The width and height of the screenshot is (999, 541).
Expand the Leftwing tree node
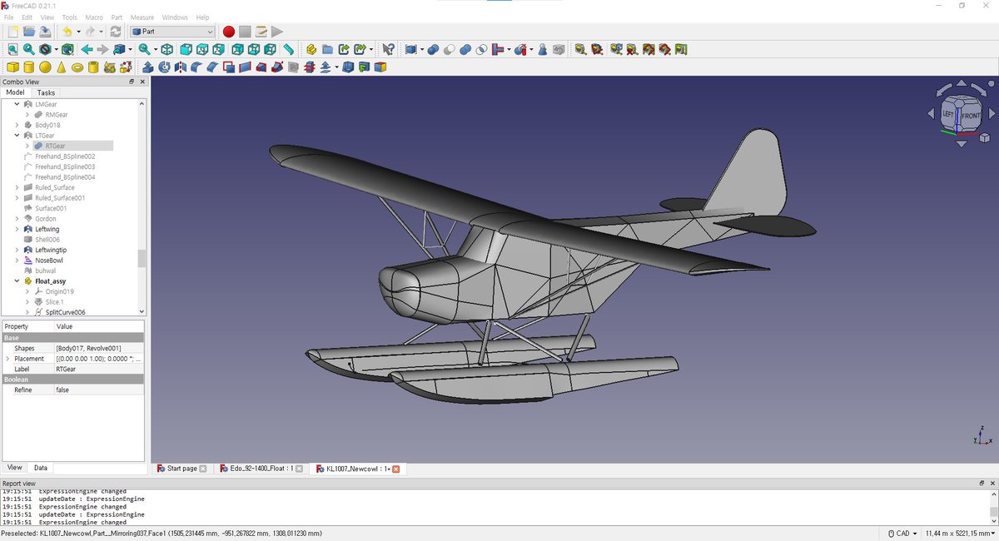point(17,229)
